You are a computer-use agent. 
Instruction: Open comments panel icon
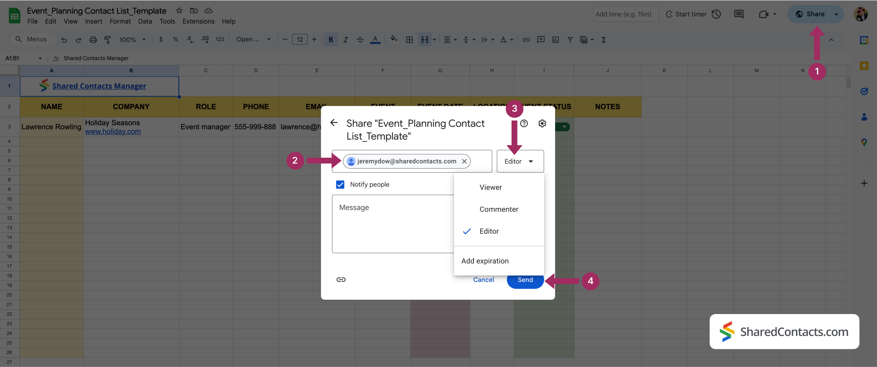point(739,14)
